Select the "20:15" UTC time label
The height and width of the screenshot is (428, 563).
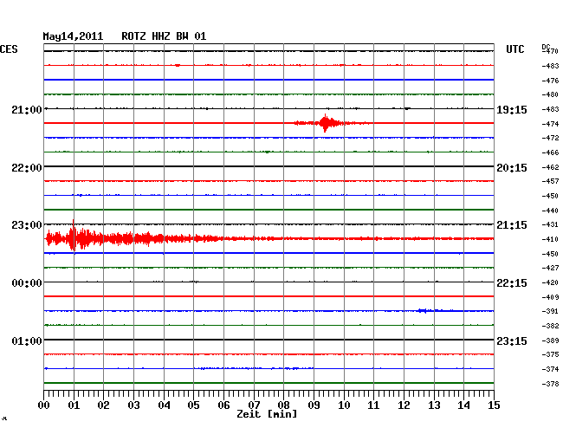[512, 168]
